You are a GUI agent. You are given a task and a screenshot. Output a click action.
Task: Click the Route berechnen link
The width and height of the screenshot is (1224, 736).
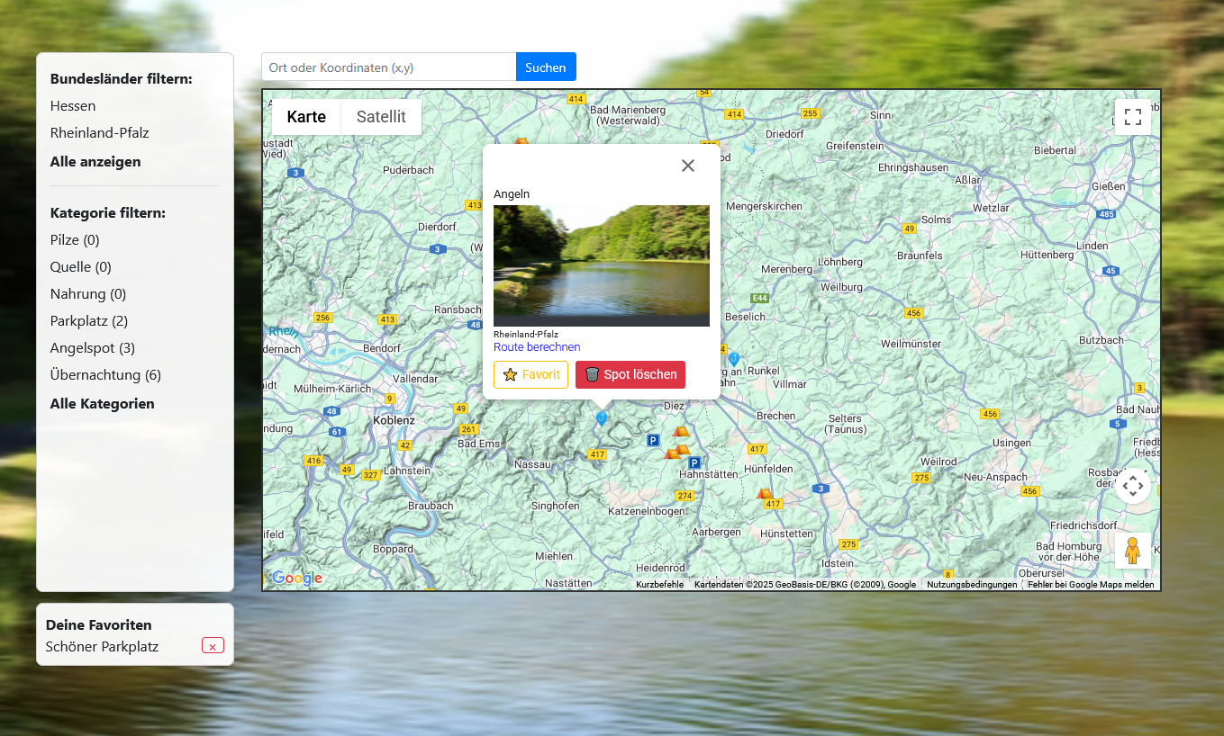(537, 347)
